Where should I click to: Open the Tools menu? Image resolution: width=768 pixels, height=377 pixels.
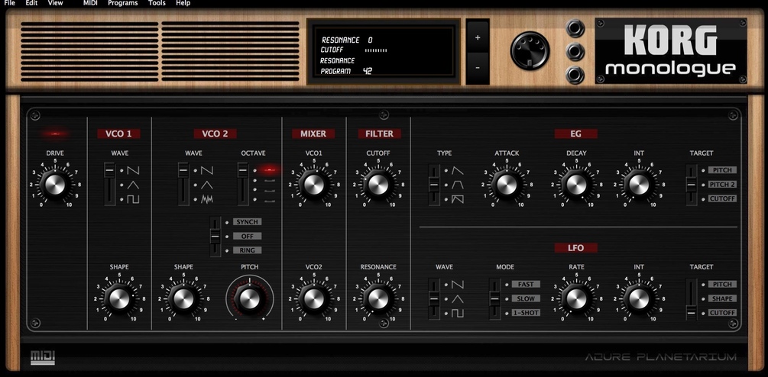click(x=157, y=3)
